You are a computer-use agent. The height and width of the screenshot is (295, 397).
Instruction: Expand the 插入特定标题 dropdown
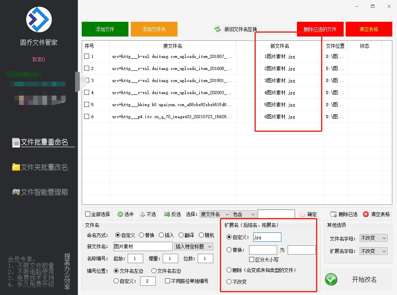click(x=194, y=246)
